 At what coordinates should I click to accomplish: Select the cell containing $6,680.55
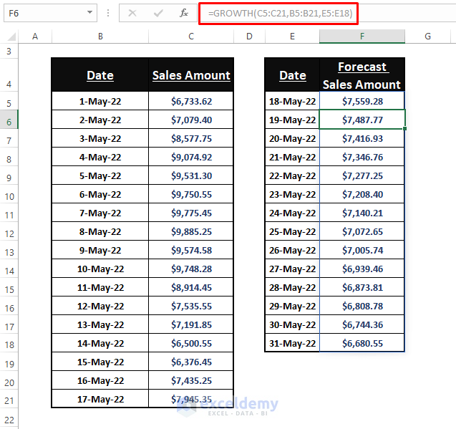coord(362,344)
